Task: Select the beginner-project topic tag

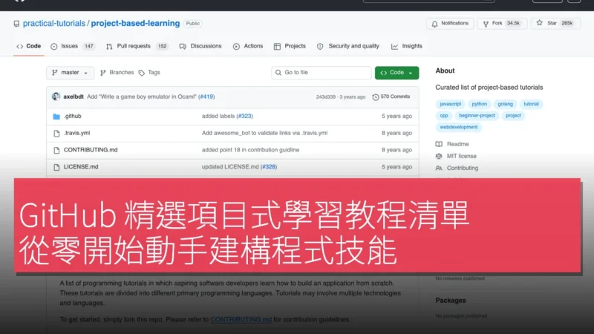Action: click(x=477, y=116)
